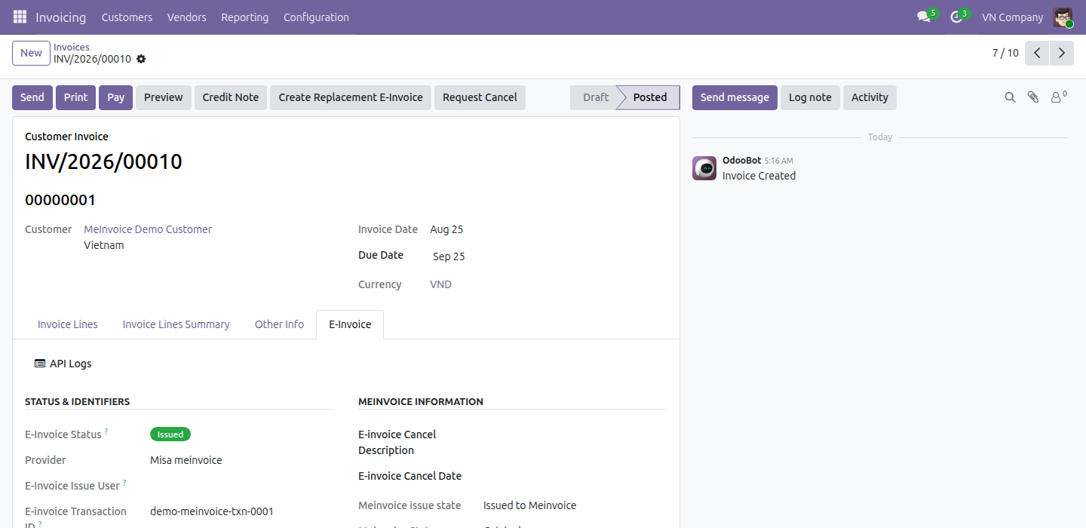Click the Invoice Date value Aug 25
Image resolution: width=1086 pixels, height=528 pixels.
point(446,229)
